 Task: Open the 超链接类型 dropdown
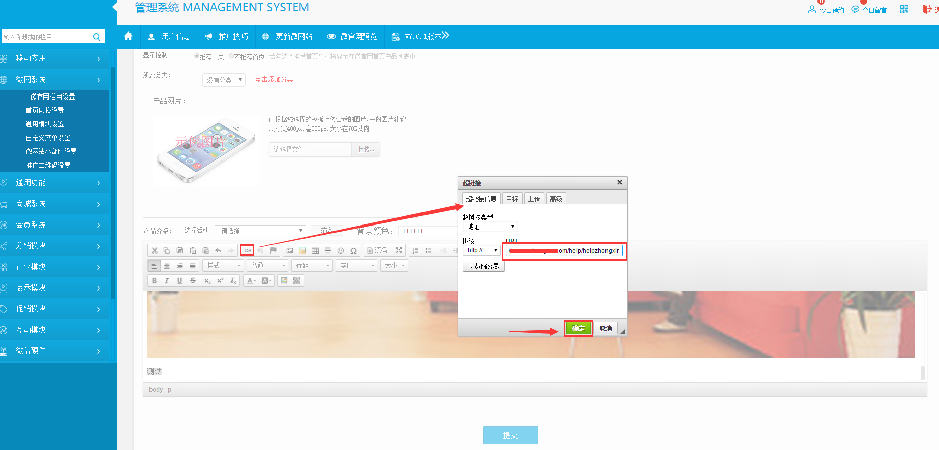coord(490,227)
